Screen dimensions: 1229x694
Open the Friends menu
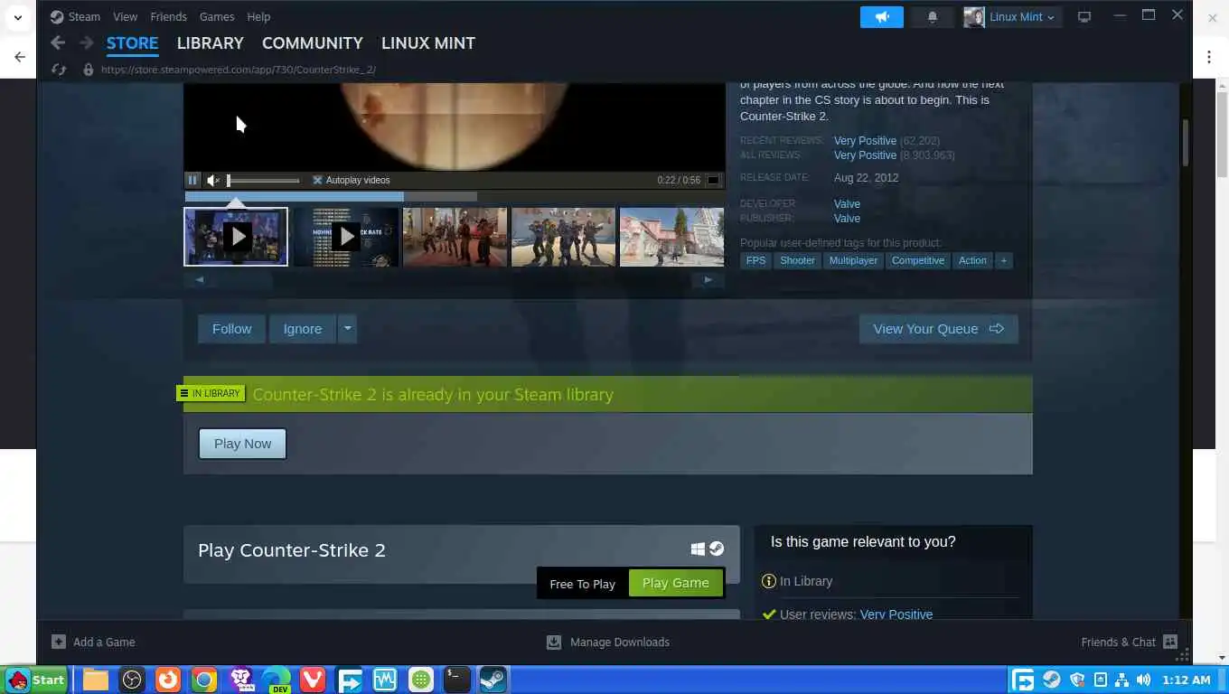click(168, 16)
